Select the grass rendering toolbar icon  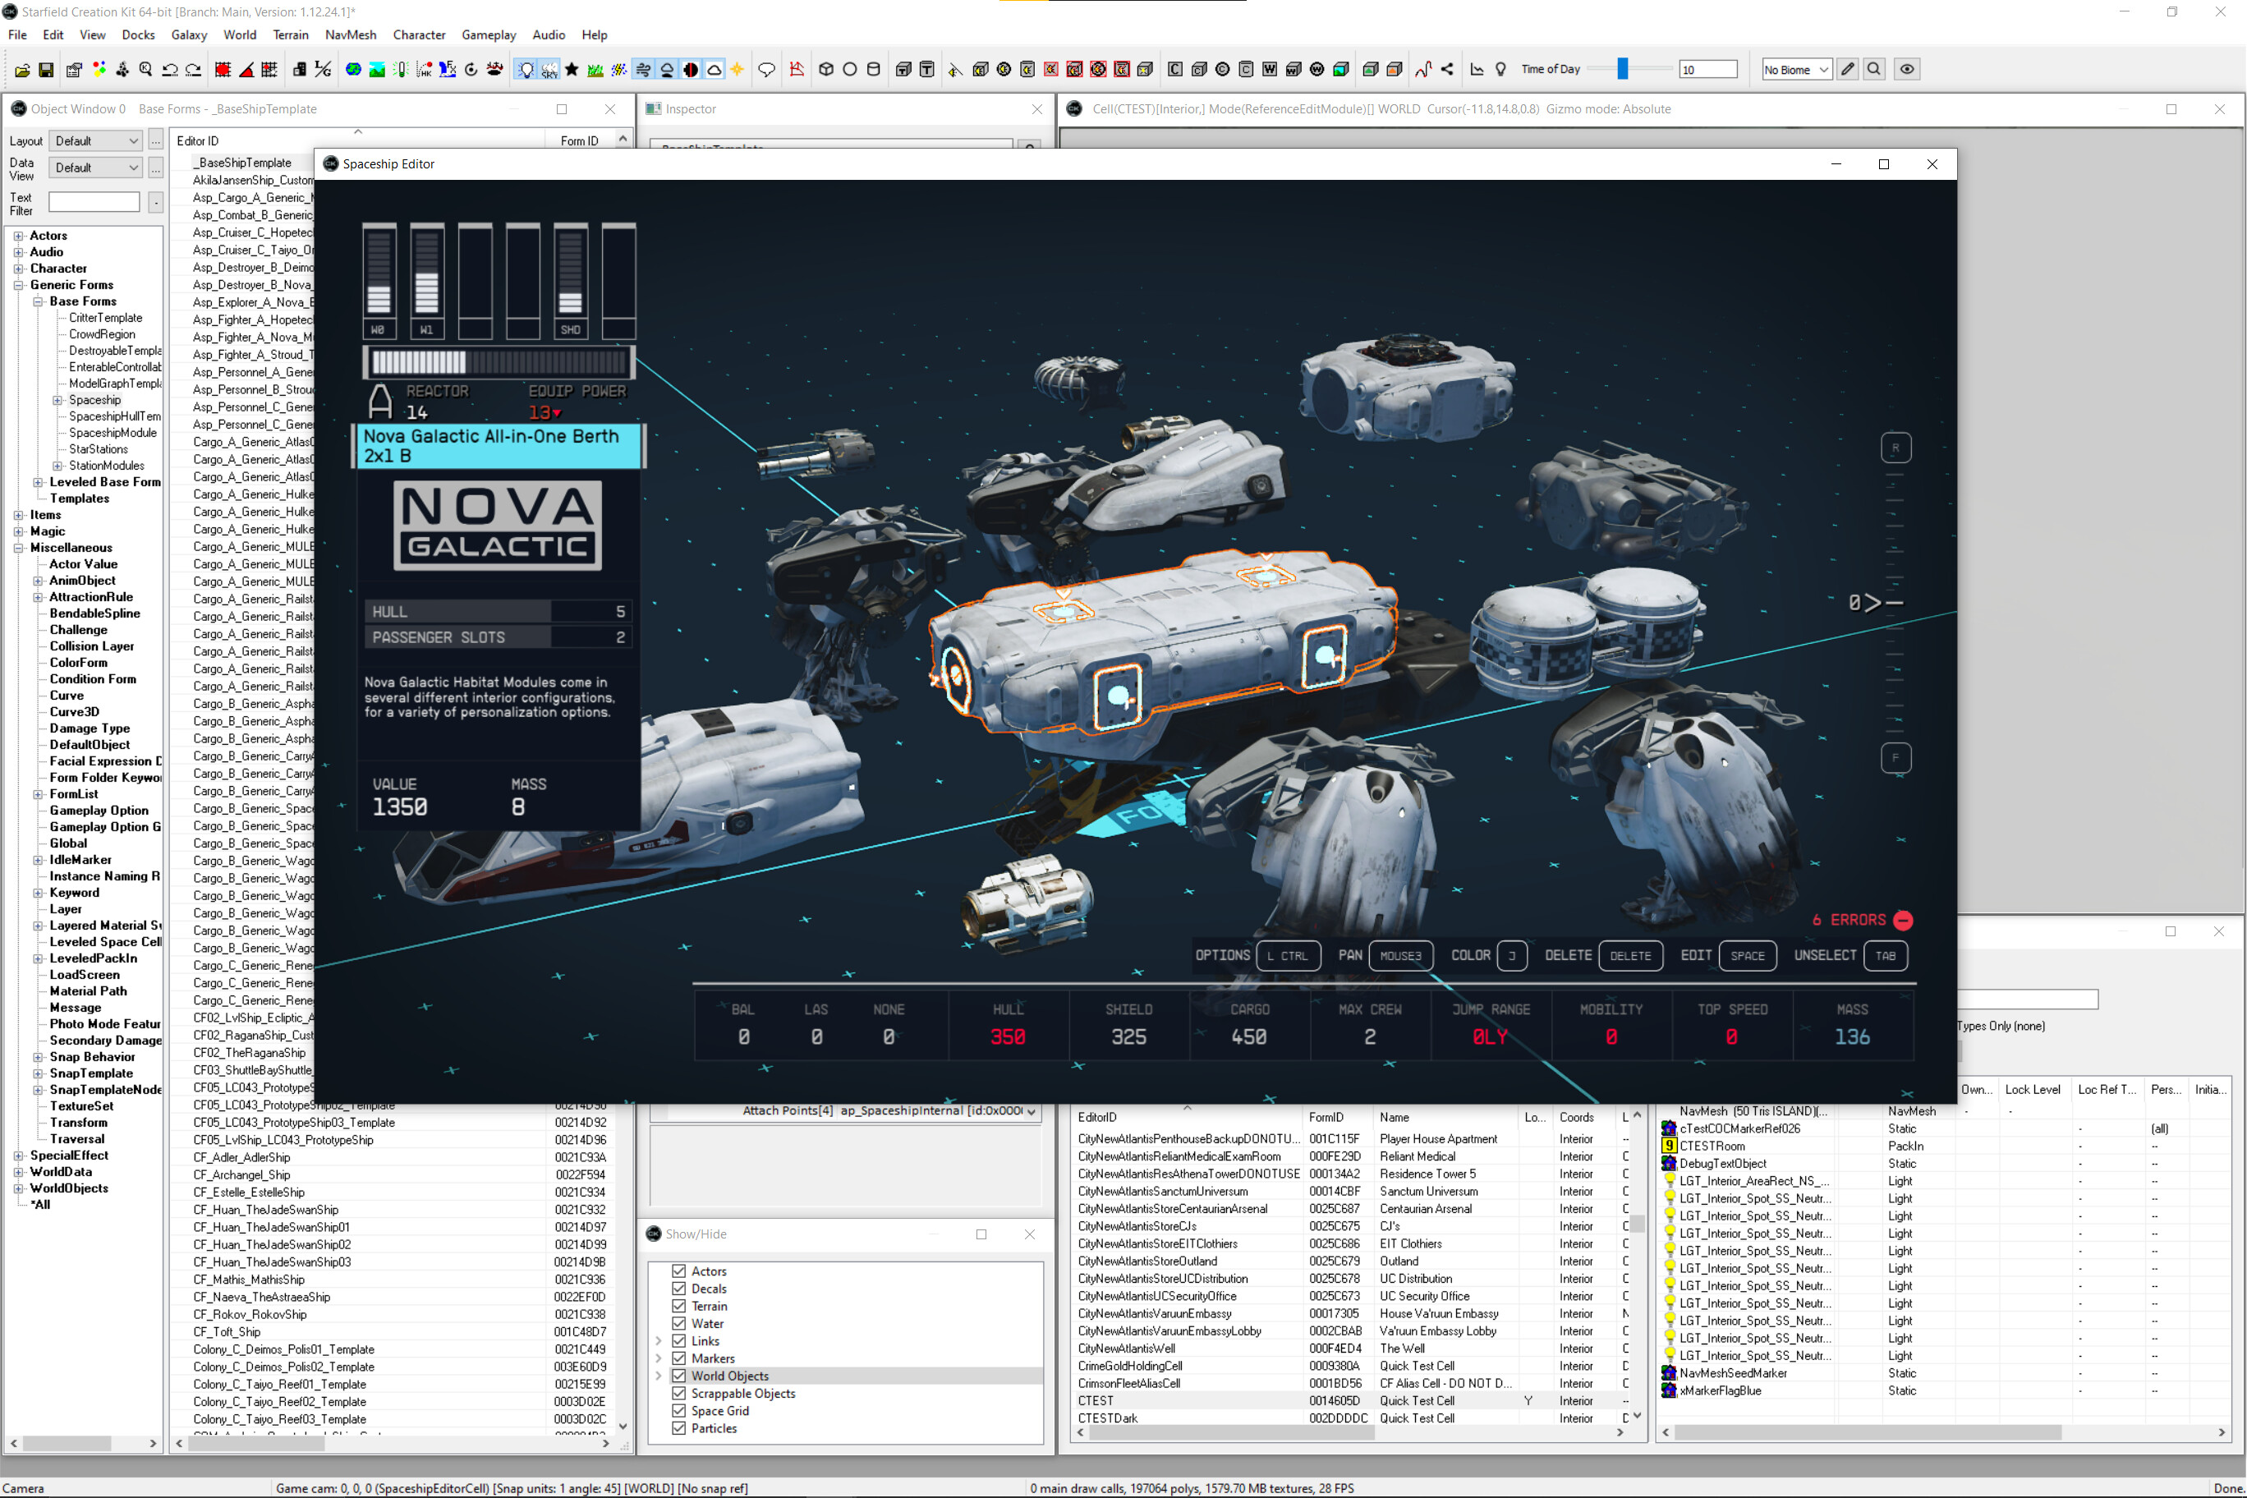595,69
